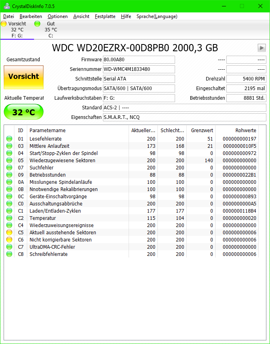Click yellow warning icon for Aktuell ausstehende Sektoren

[9, 232]
